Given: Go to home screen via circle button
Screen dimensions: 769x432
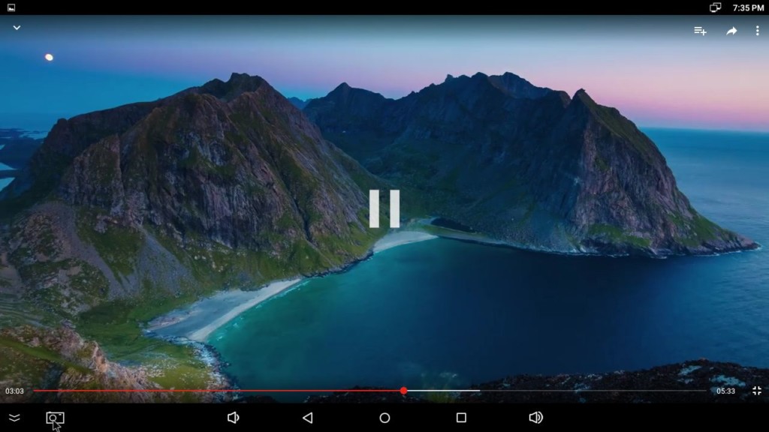Looking at the screenshot, I should [384, 418].
